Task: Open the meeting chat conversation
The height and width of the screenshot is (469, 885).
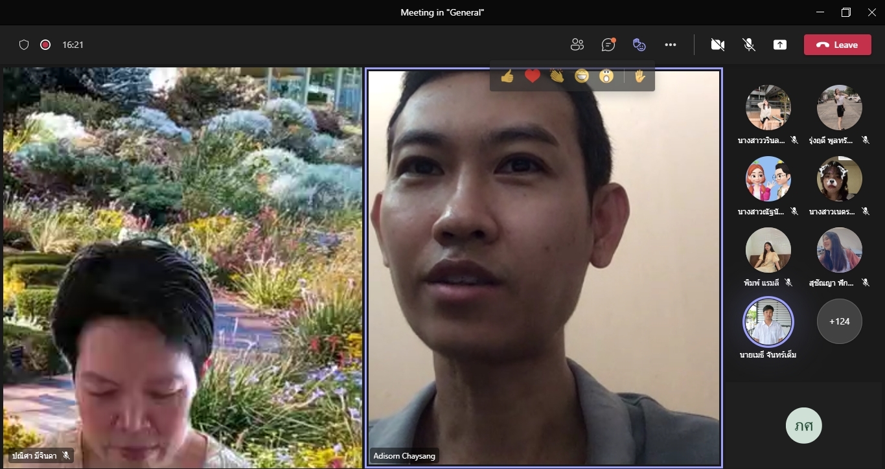Action: coord(608,45)
